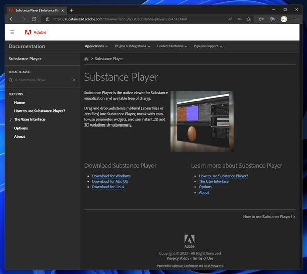Screen dimensions: 307x274
Task: Select Home in the Sections sidebar
Action: pyautogui.click(x=19, y=103)
